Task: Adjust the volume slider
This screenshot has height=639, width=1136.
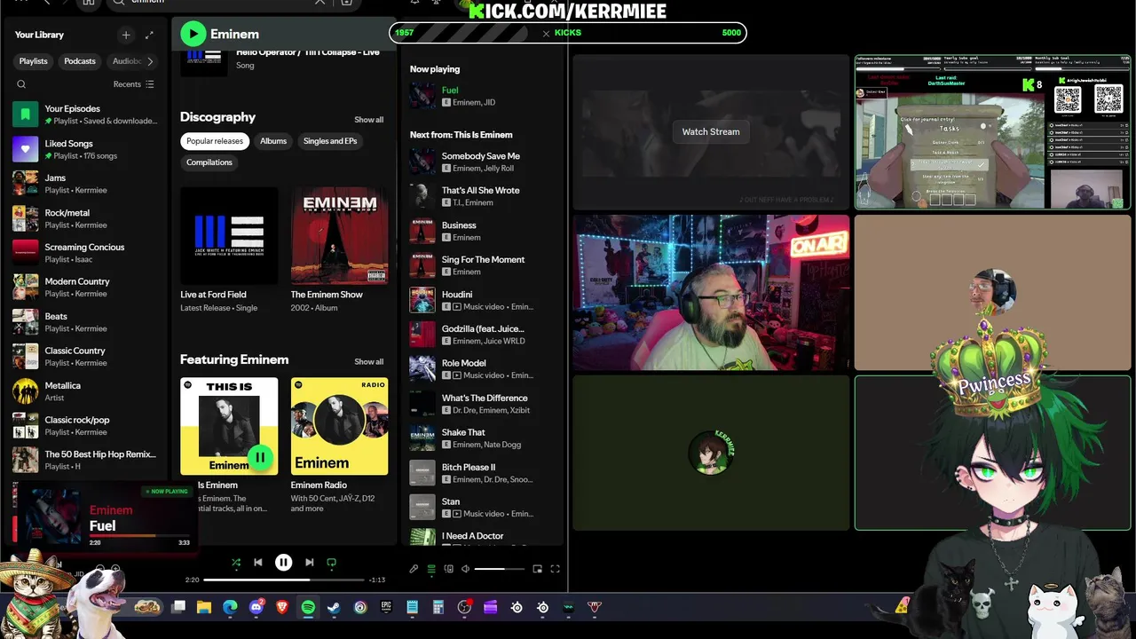Action: coord(500,569)
